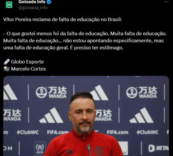Click the microphone in the photo
Viewport: 173px width, 156px height.
pos(89,150)
